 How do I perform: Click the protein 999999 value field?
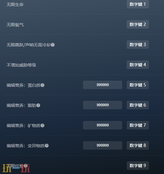pyautogui.click(x=103, y=85)
